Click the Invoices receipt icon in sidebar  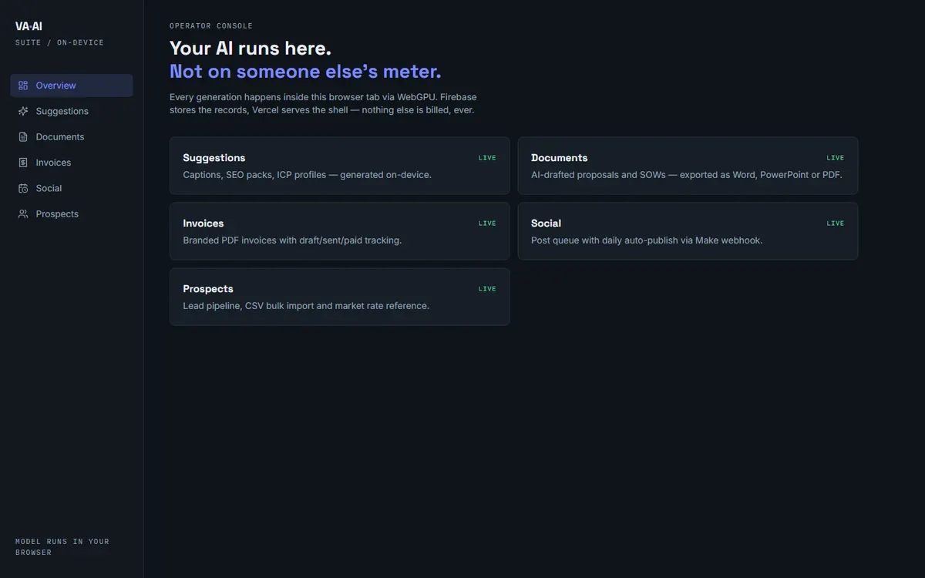(23, 163)
